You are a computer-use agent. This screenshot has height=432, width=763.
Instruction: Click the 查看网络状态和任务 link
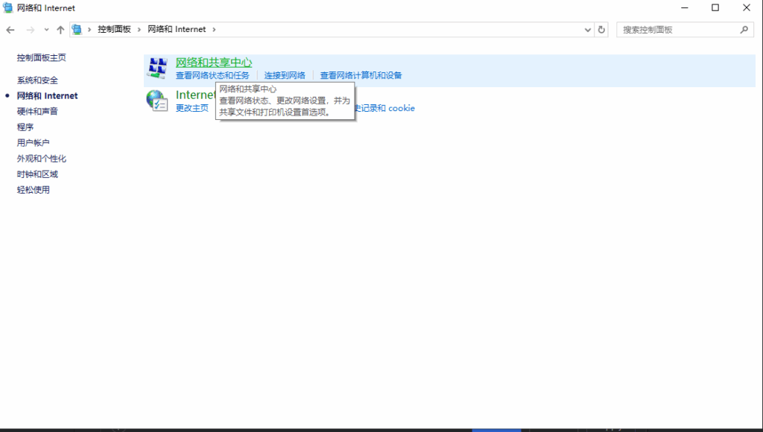pos(212,76)
